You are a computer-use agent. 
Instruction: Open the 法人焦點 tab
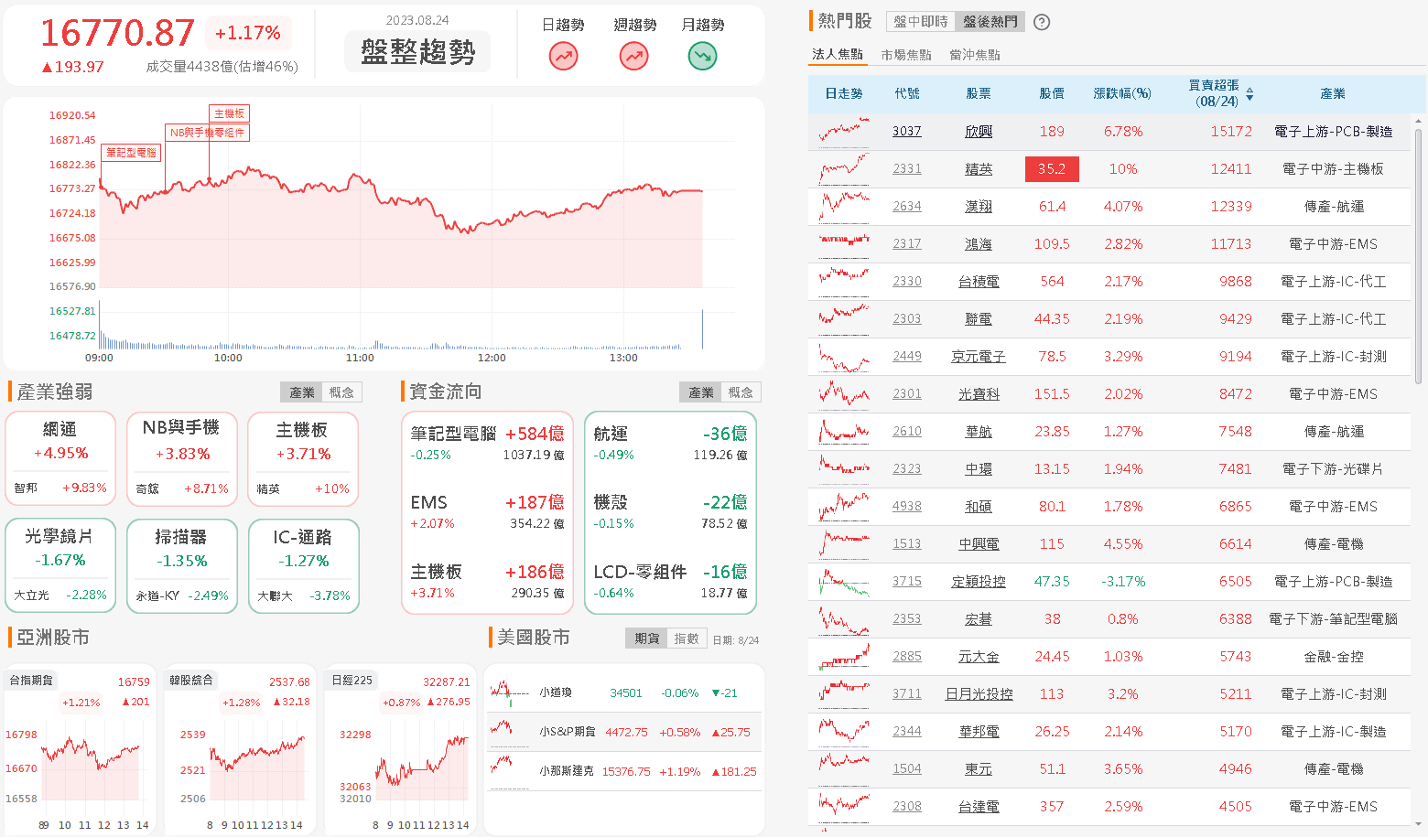[x=838, y=55]
